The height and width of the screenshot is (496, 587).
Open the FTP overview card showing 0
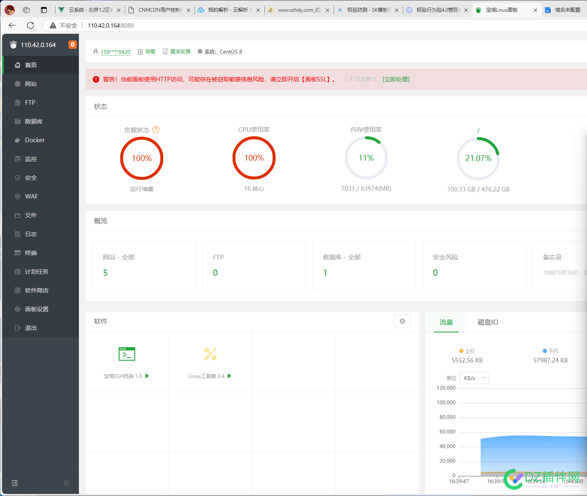pyautogui.click(x=254, y=266)
